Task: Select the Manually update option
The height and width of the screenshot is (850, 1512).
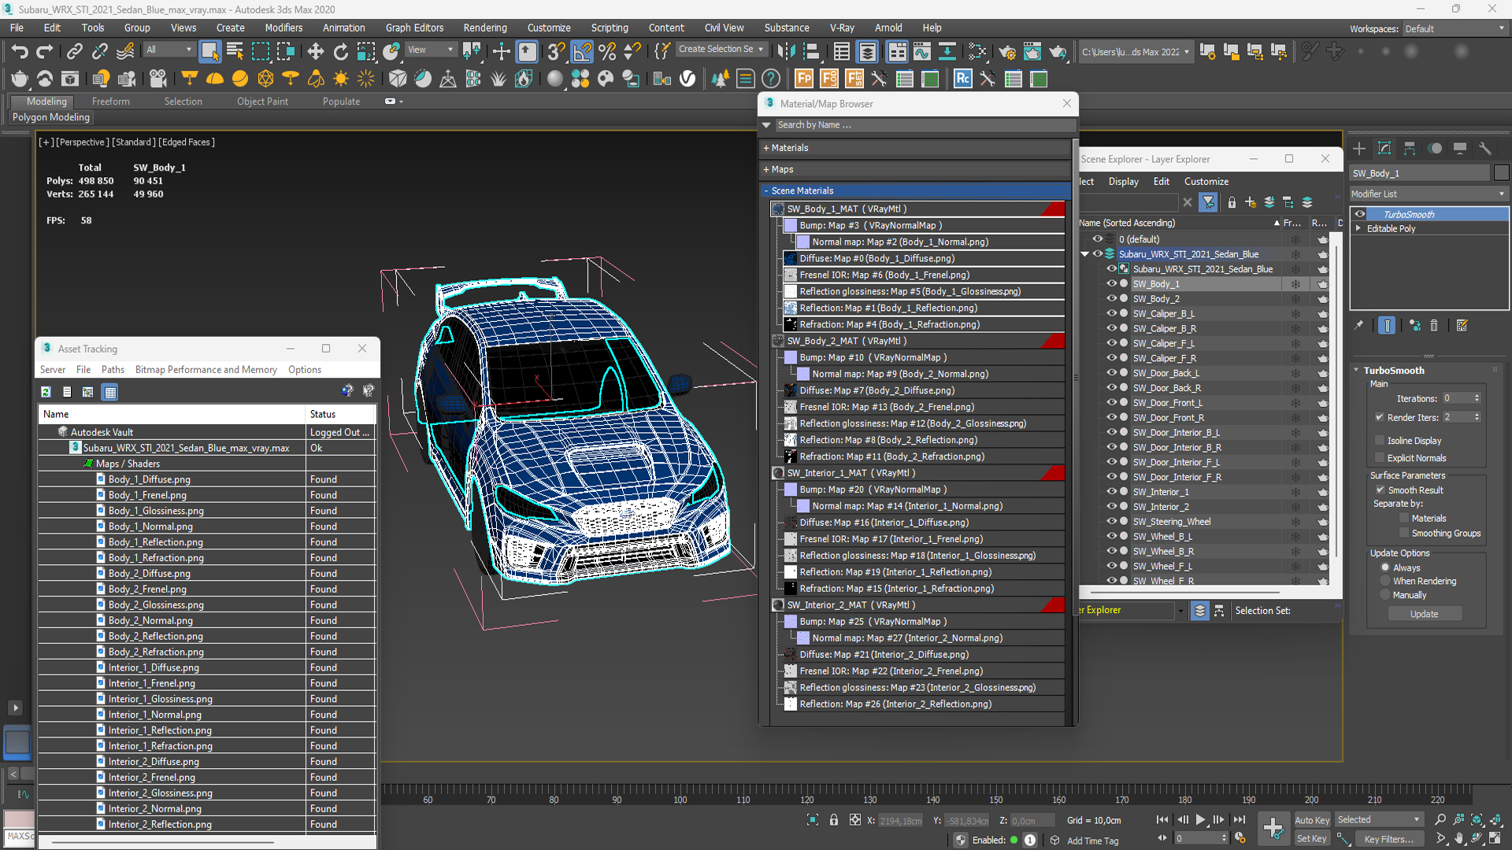Action: click(x=1385, y=595)
